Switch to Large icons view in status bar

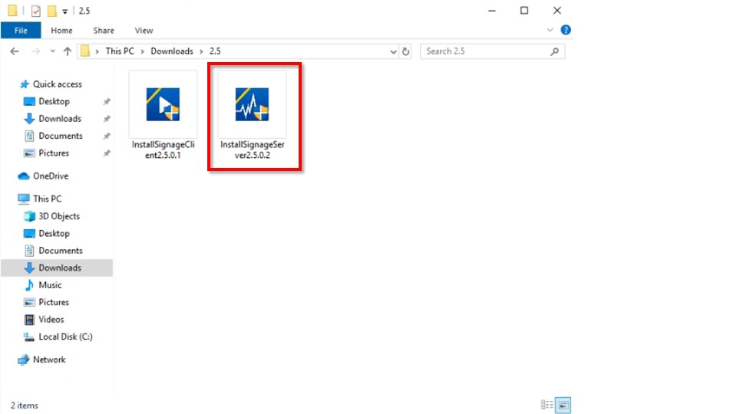coord(563,405)
